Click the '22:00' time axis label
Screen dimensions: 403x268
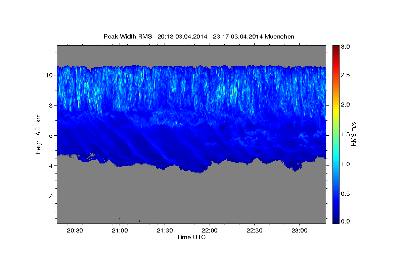click(210, 230)
